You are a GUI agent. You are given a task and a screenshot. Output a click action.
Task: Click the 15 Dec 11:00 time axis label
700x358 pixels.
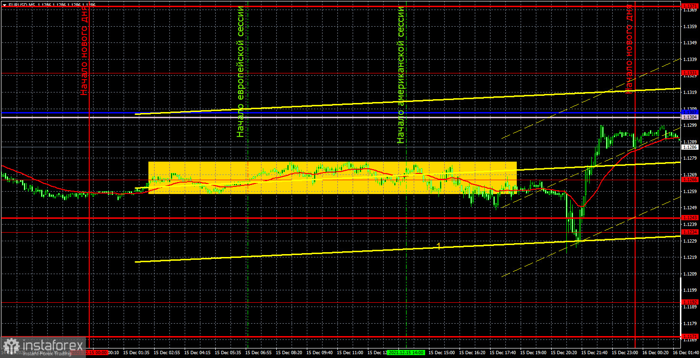350,353
